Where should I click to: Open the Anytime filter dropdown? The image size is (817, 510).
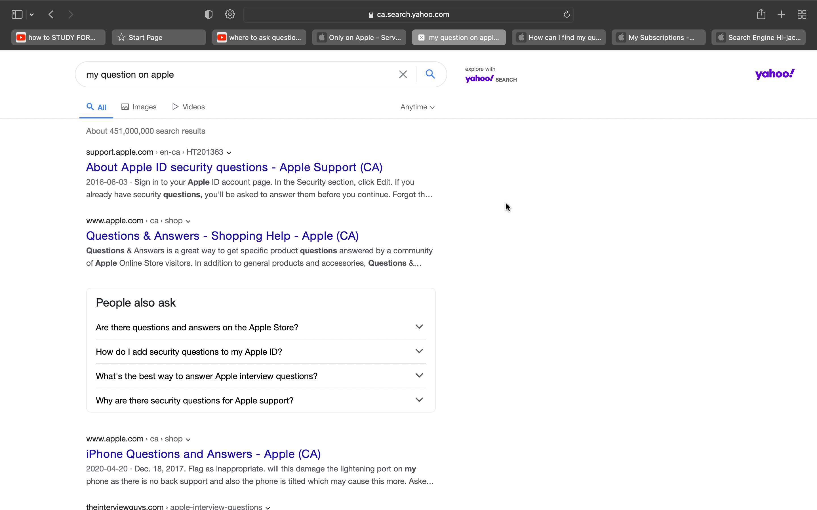(x=417, y=107)
